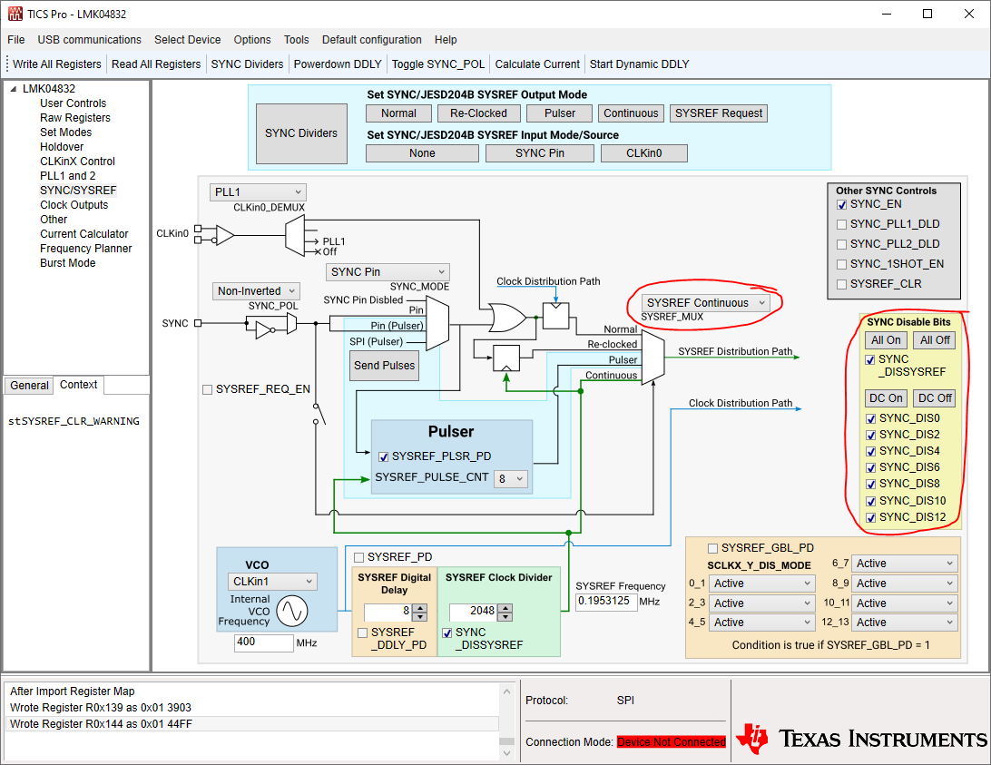Screen dimensions: 991x765
Task: Open the PLL1 CLKin0_DEMUX dropdown
Action: coord(258,192)
